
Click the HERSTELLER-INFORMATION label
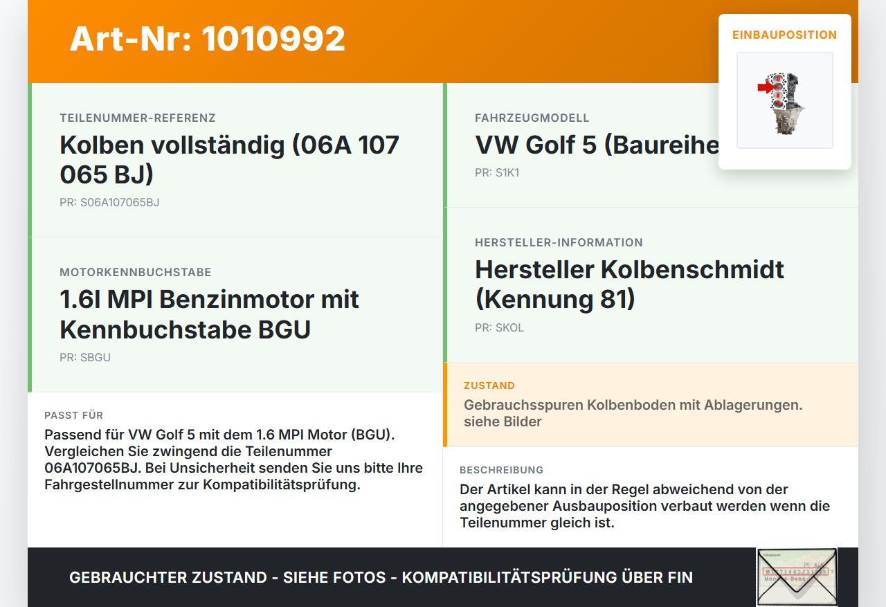[559, 243]
